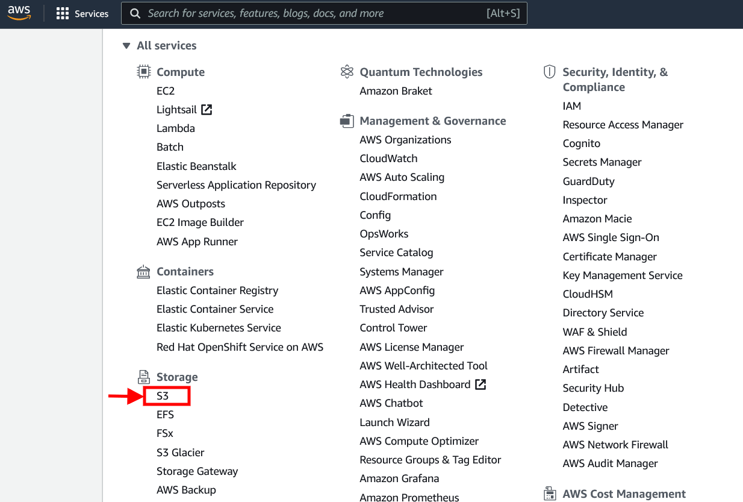Click the search magnifier in the top bar
The width and height of the screenshot is (743, 502).
click(135, 13)
